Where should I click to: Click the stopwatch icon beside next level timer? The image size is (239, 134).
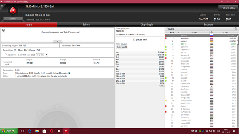point(47,55)
